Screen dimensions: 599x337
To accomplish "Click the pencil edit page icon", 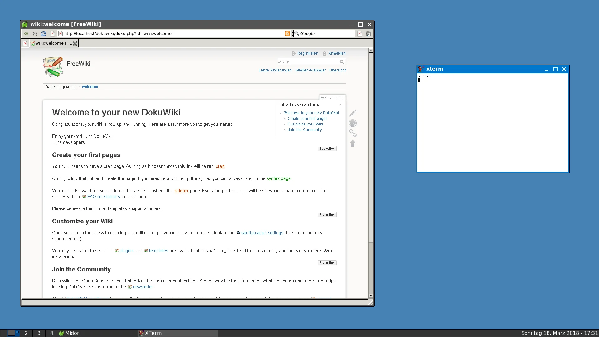I will pyautogui.click(x=353, y=113).
